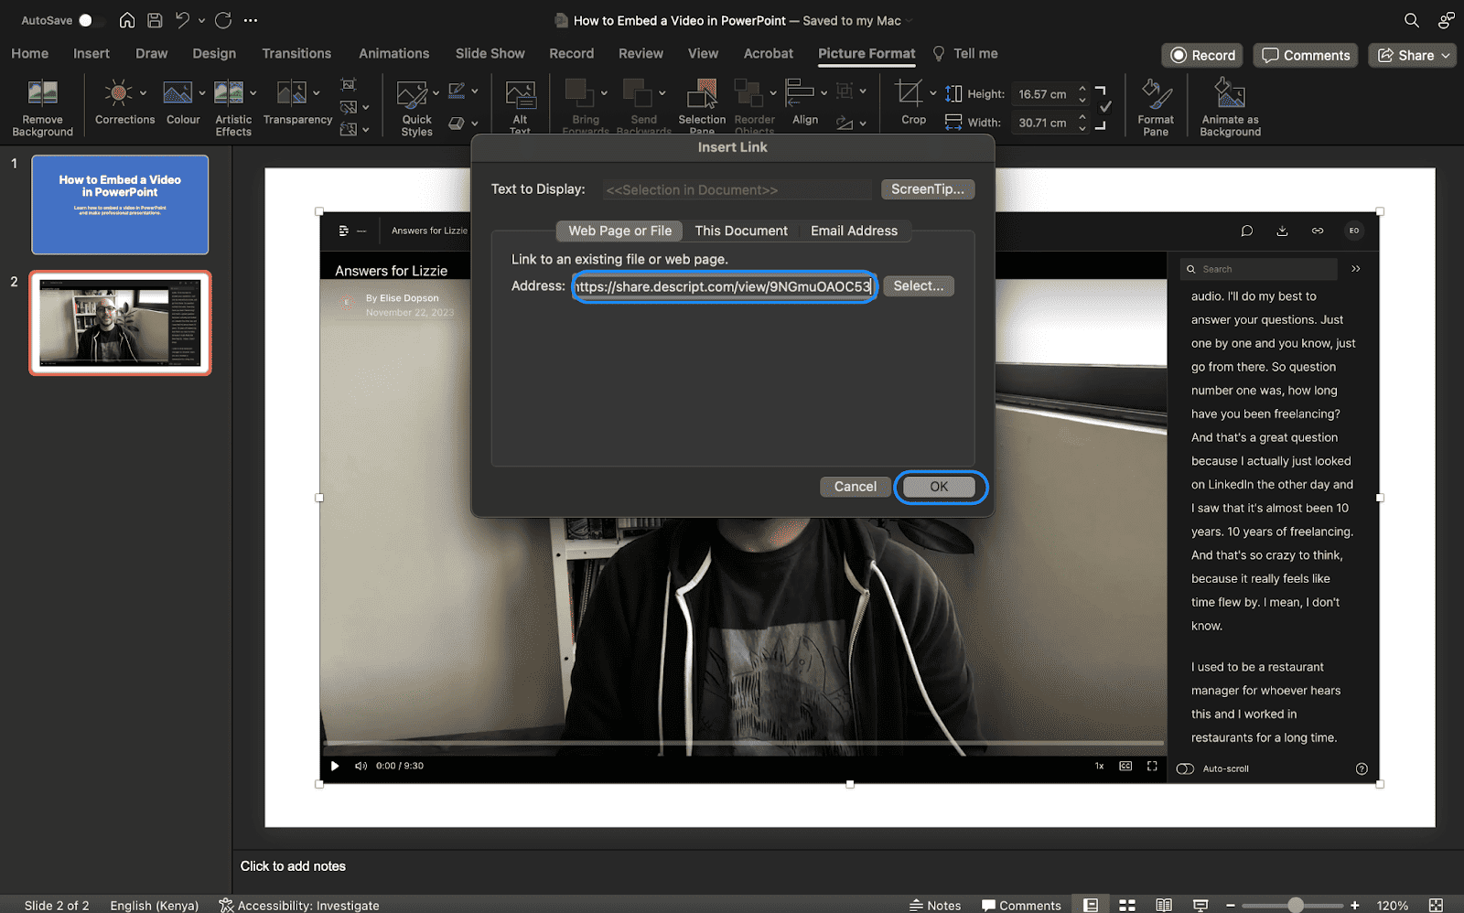
Task: Switch to Reading view in status bar
Action: [1164, 905]
